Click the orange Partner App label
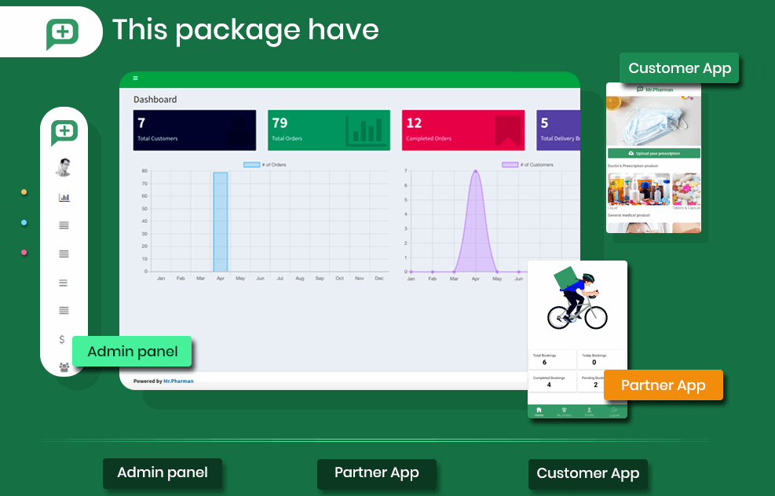The height and width of the screenshot is (496, 775). (x=664, y=385)
